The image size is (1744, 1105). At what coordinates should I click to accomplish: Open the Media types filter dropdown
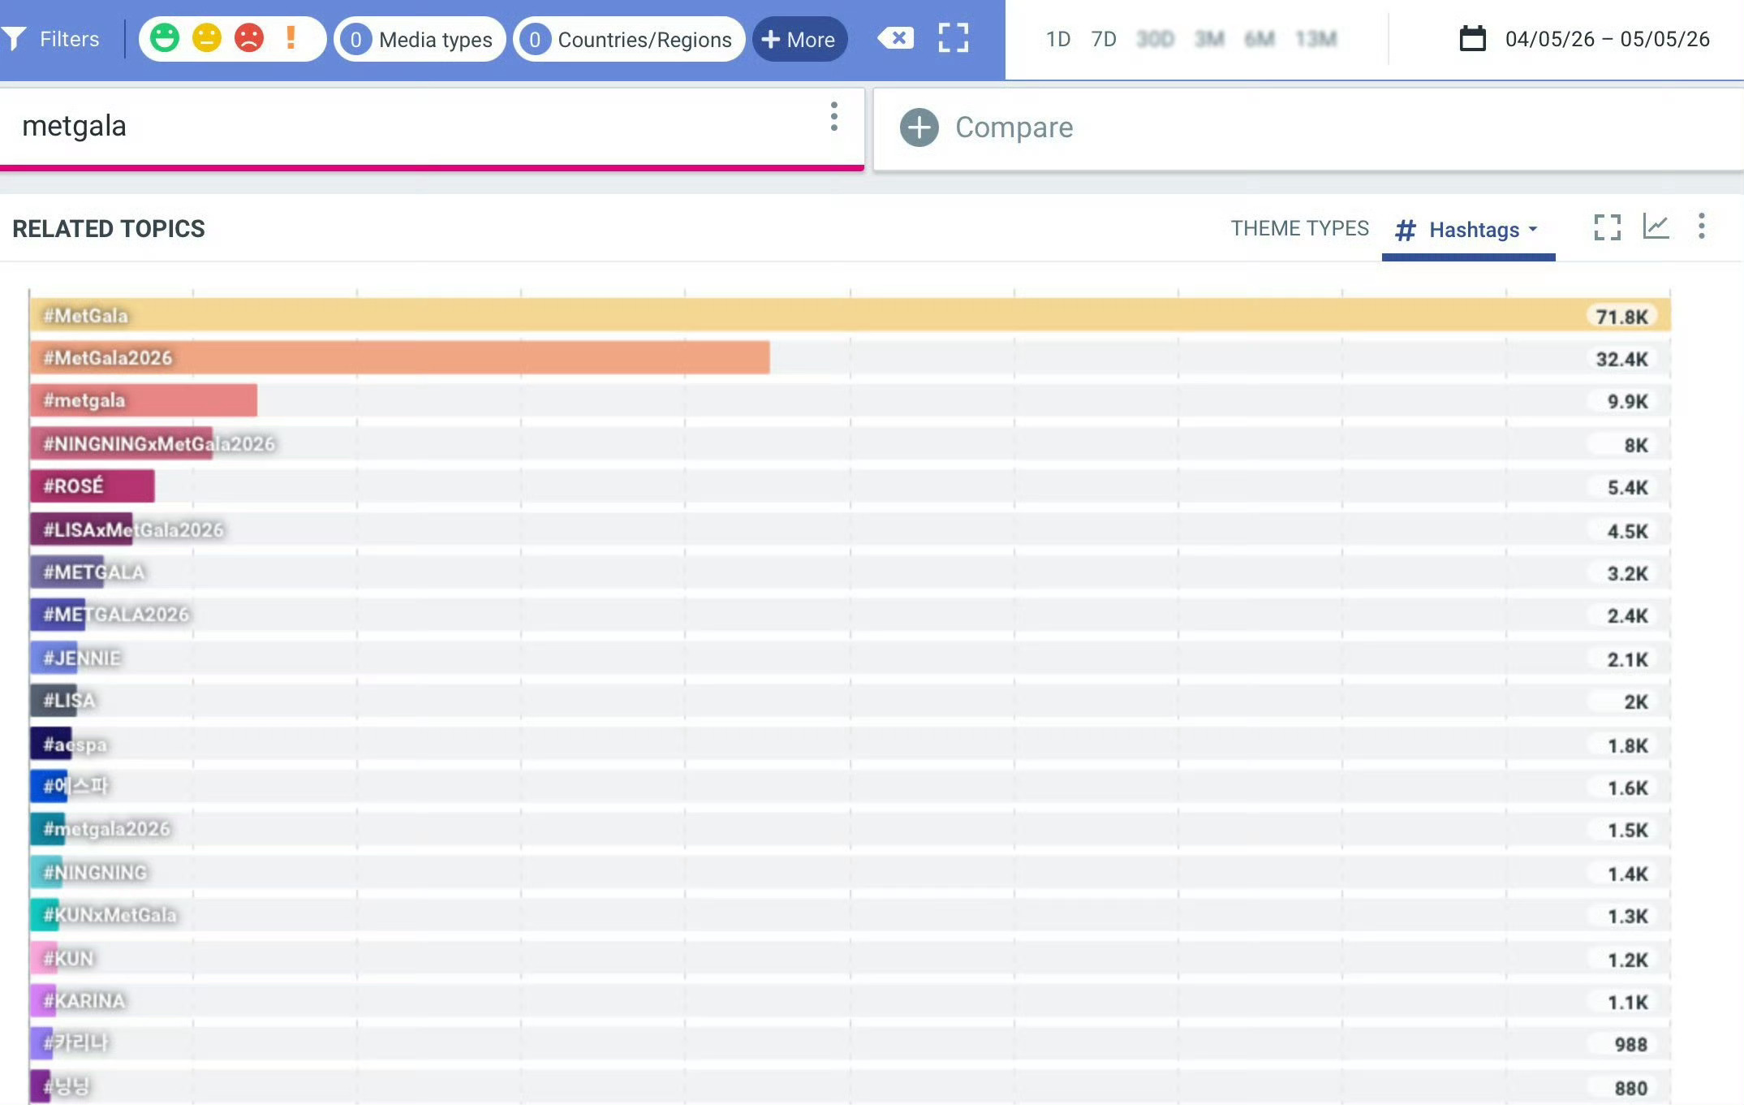click(x=420, y=39)
